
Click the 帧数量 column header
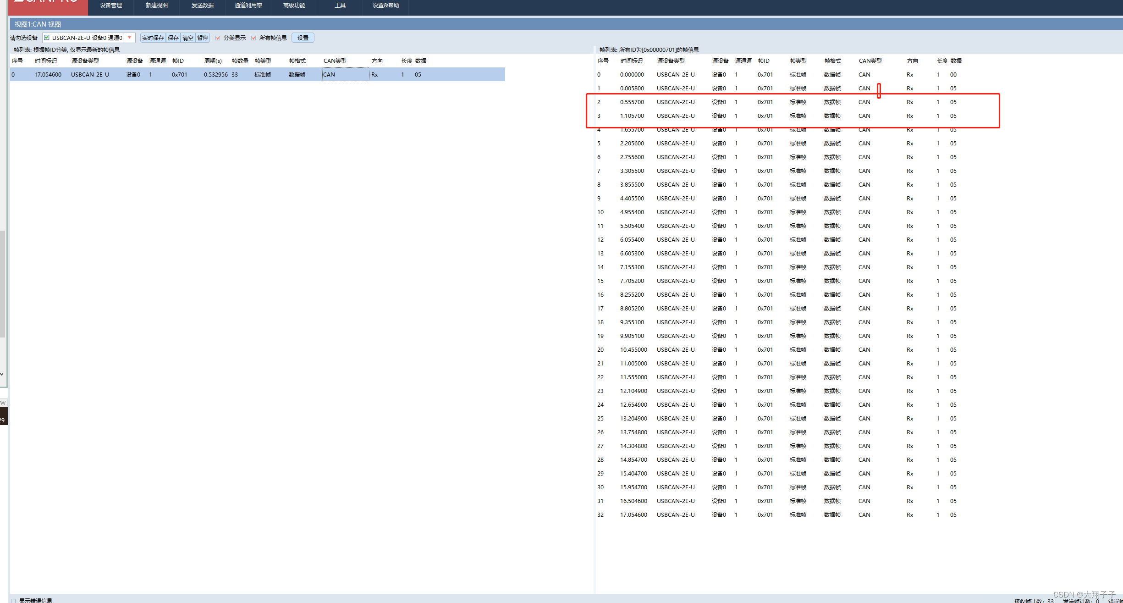[240, 61]
